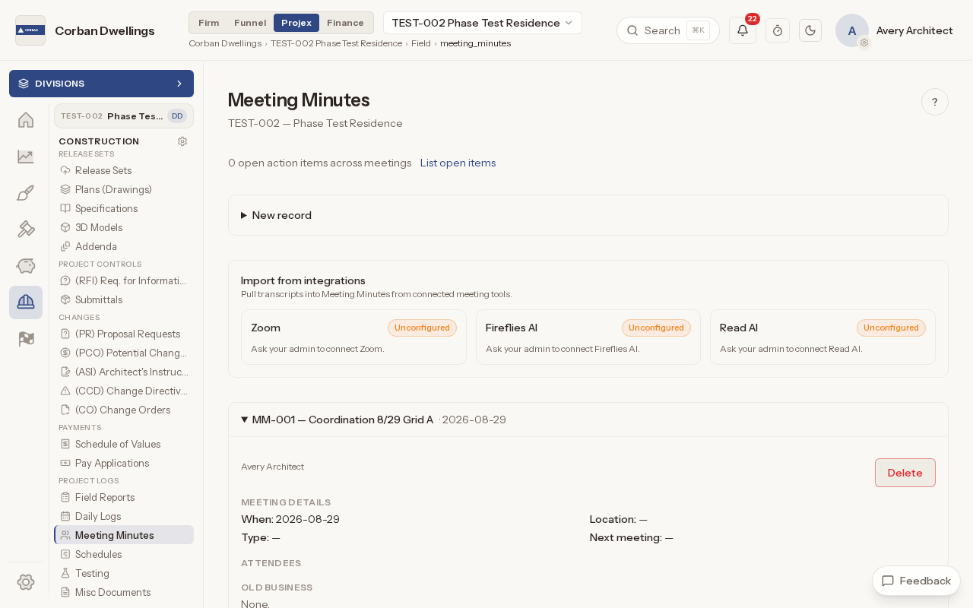The height and width of the screenshot is (608, 973).
Task: Click the Search field
Action: pyautogui.click(x=668, y=30)
